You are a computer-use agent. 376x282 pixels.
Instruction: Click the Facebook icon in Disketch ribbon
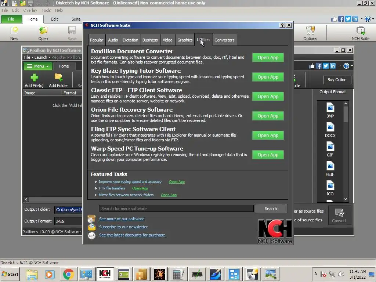(x=341, y=19)
